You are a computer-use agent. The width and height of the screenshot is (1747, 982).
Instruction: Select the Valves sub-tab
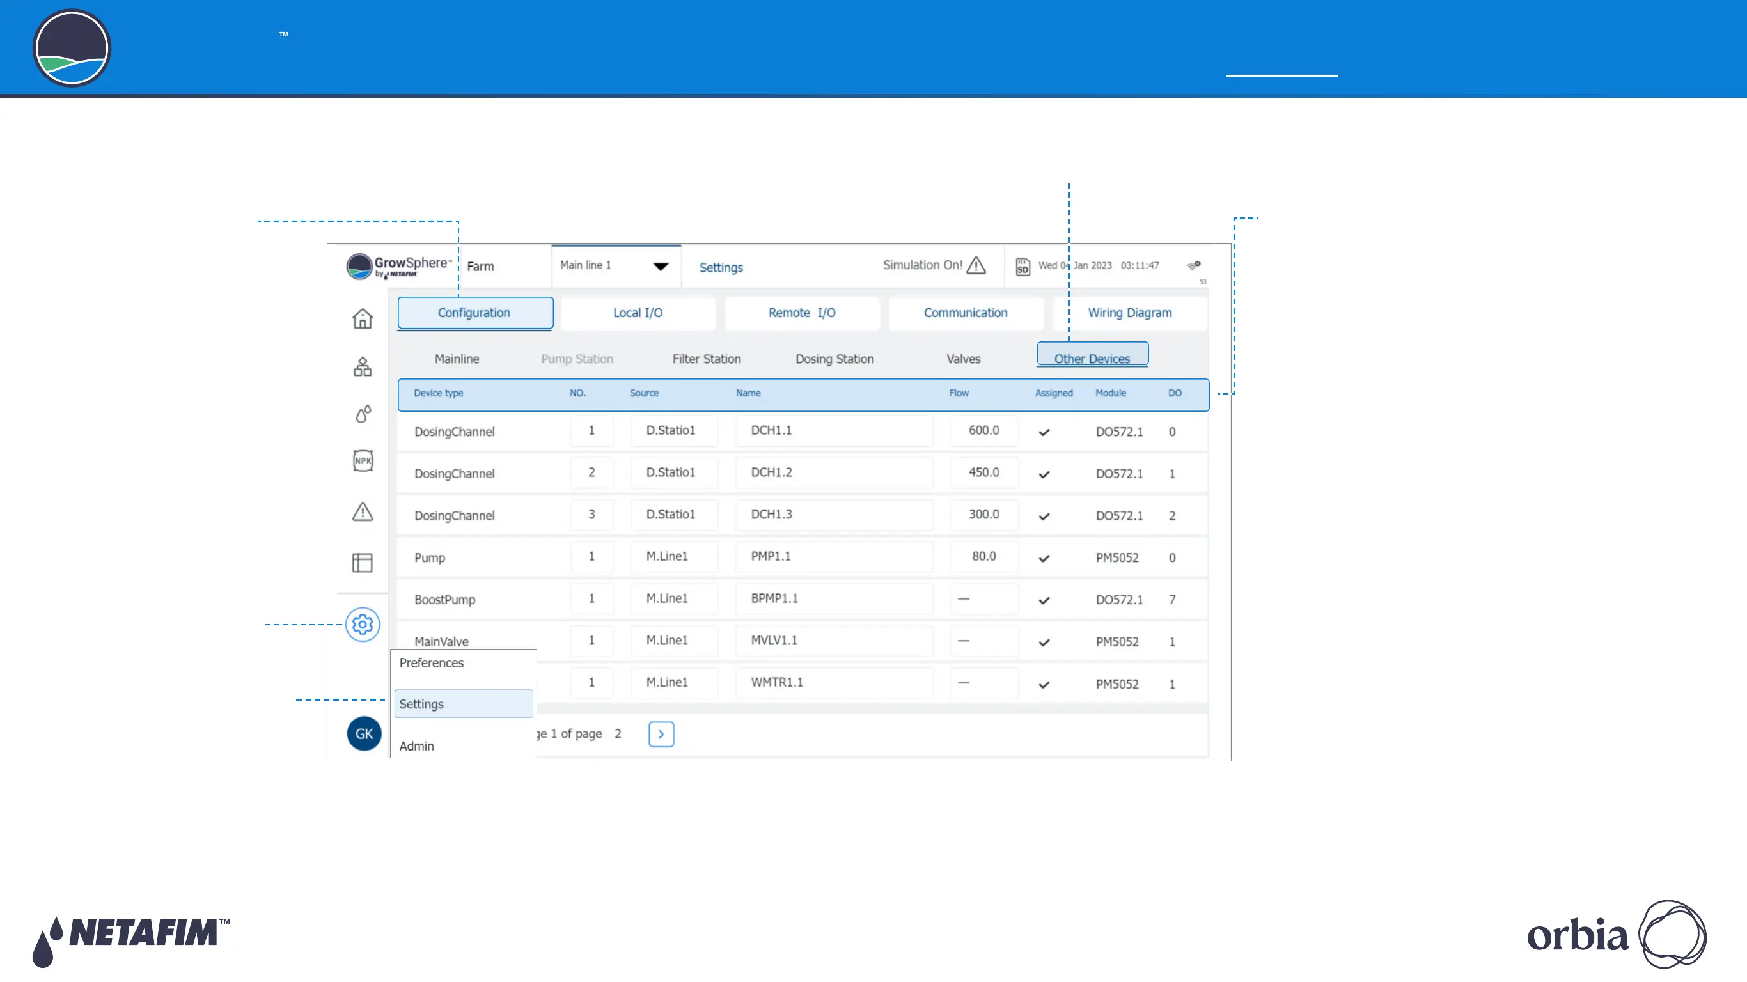pos(964,359)
